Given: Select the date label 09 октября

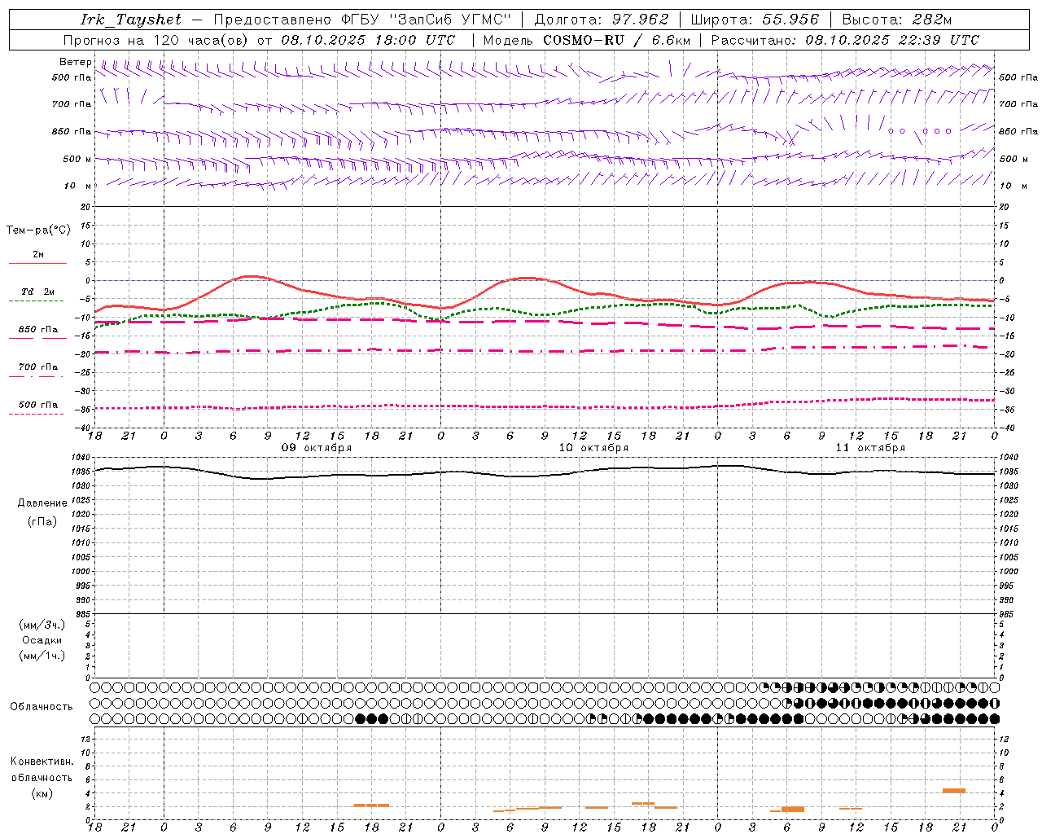Looking at the screenshot, I should pos(317,448).
